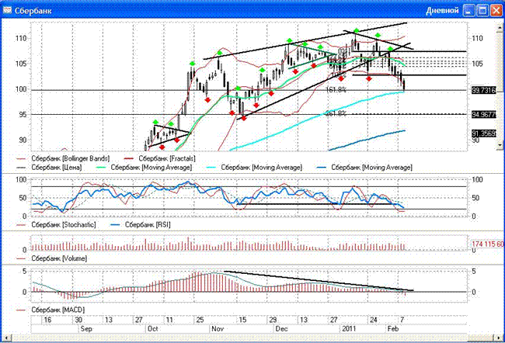Select the green Moving Average legend entry
Image resolution: width=505 pixels, height=343 pixels.
[x=144, y=168]
